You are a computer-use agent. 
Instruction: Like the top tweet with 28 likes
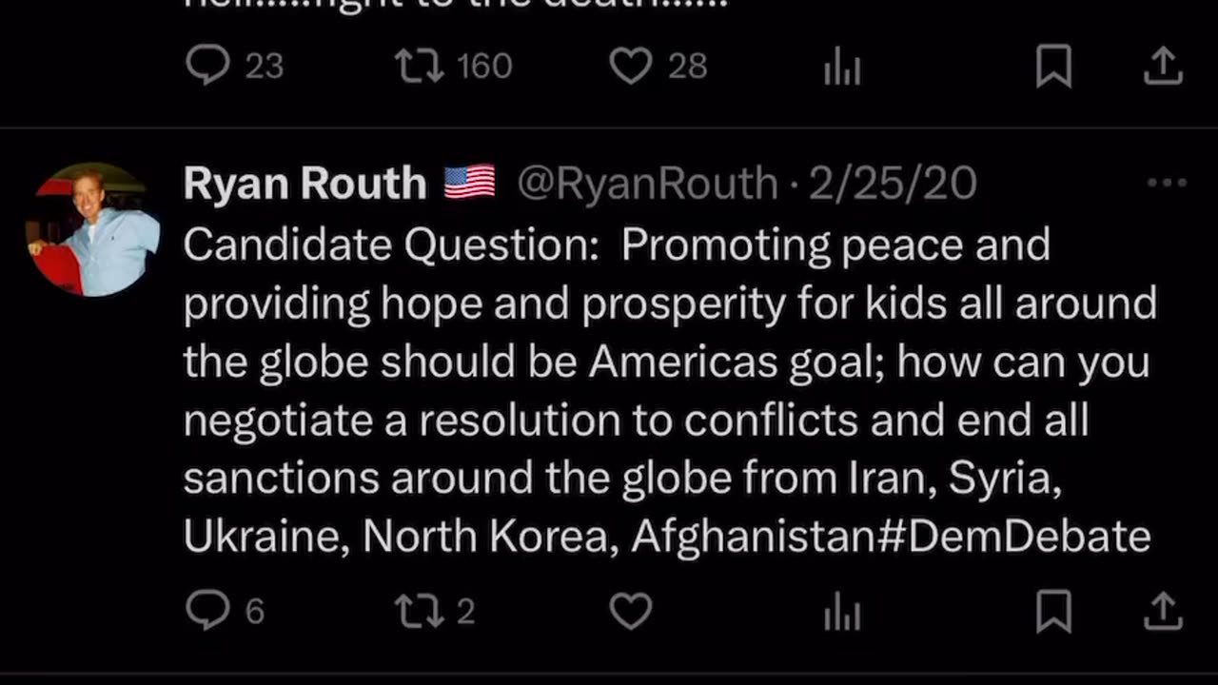coord(630,66)
